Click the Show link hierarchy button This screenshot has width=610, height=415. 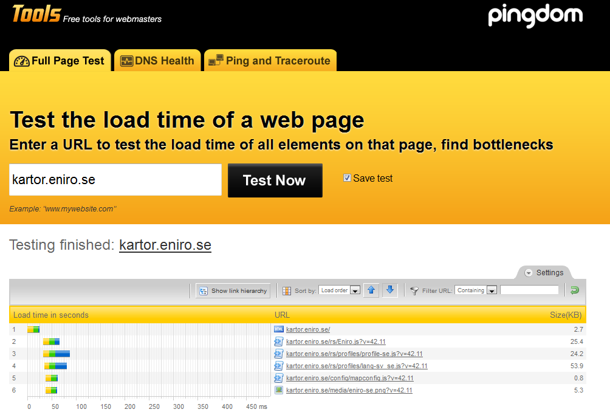click(x=233, y=290)
